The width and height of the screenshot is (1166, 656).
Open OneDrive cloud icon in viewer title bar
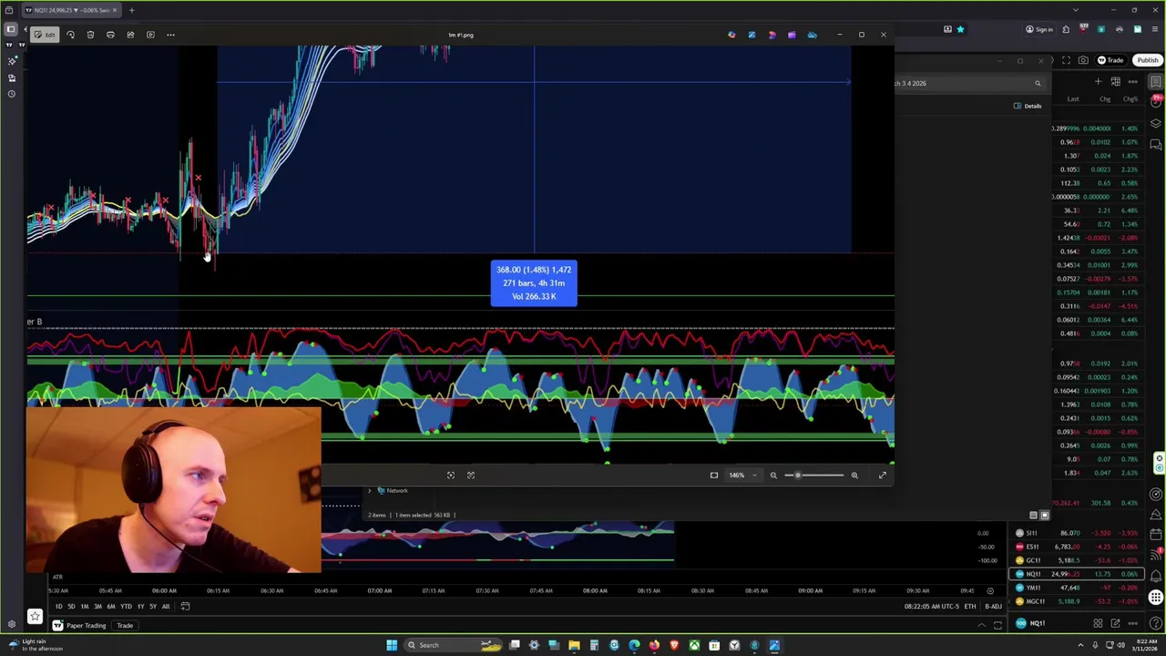coord(812,35)
